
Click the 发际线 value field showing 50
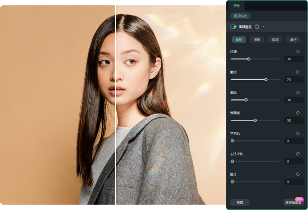(x=294, y=120)
